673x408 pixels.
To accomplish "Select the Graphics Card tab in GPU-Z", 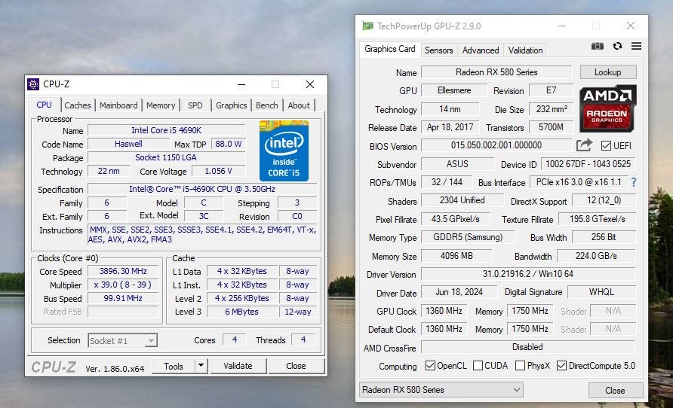I will tap(390, 49).
